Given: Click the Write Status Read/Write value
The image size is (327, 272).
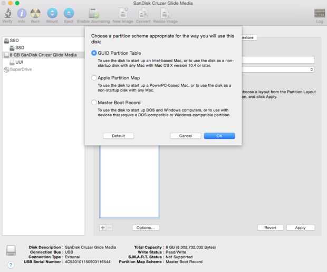Looking at the screenshot, I should (x=176, y=252).
